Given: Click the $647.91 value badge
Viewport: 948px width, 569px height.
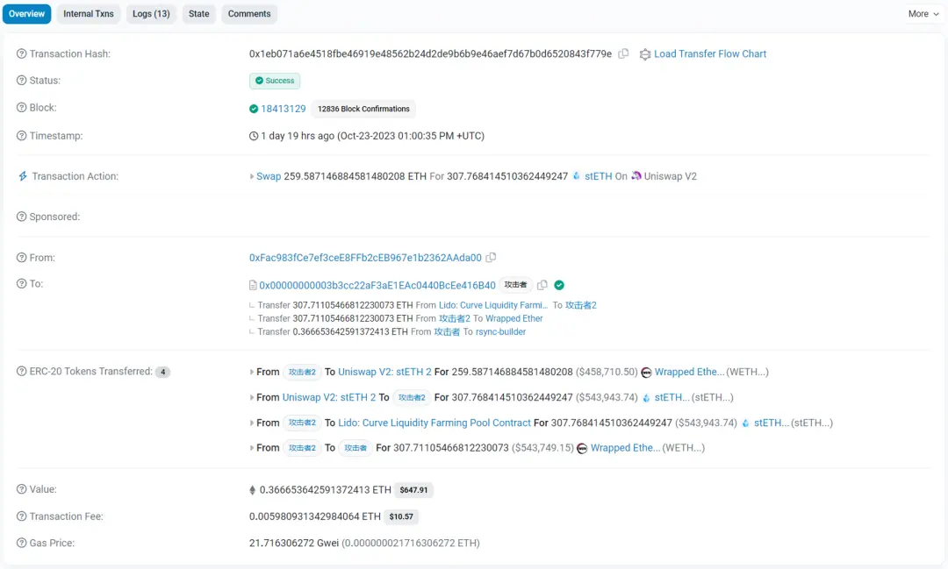Looking at the screenshot, I should pos(413,490).
